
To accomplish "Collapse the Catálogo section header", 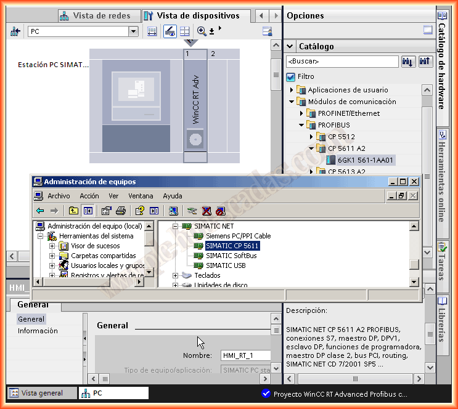I will pyautogui.click(x=290, y=46).
